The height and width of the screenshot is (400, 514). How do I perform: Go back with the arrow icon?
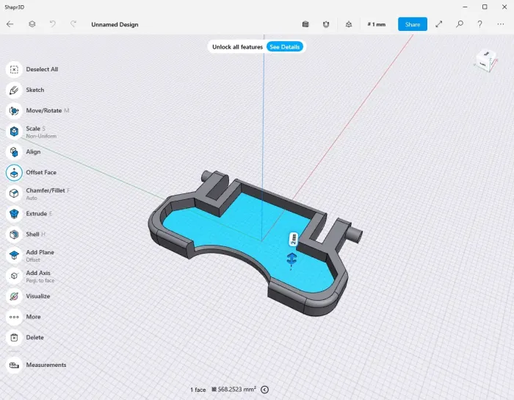[x=10, y=24]
